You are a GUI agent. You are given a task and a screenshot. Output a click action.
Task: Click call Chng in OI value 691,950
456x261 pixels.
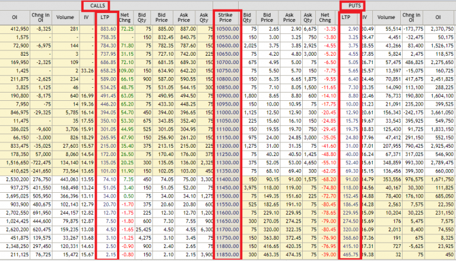click(x=42, y=214)
